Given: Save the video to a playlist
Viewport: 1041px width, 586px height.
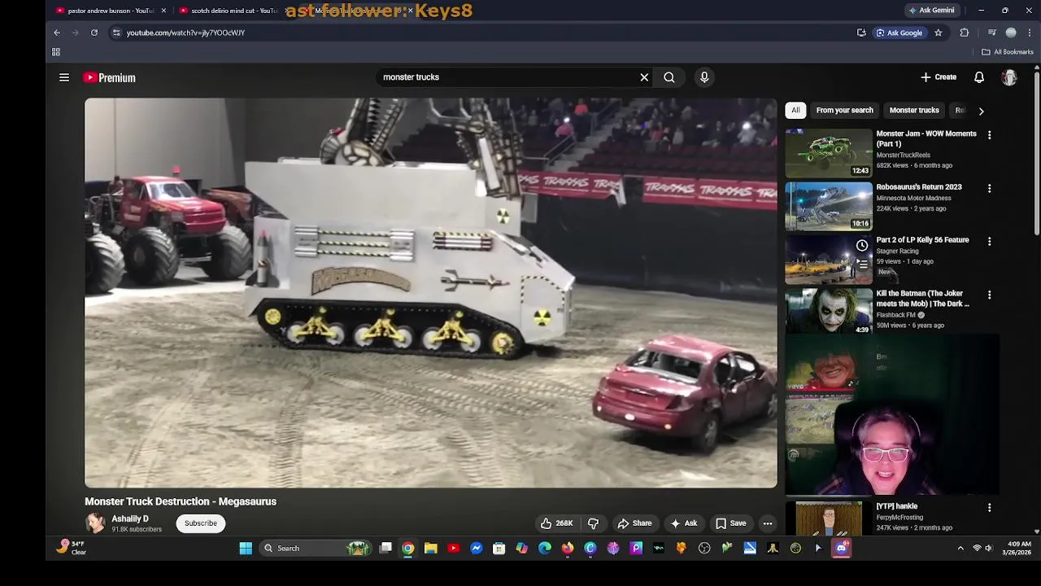Looking at the screenshot, I should (x=730, y=523).
